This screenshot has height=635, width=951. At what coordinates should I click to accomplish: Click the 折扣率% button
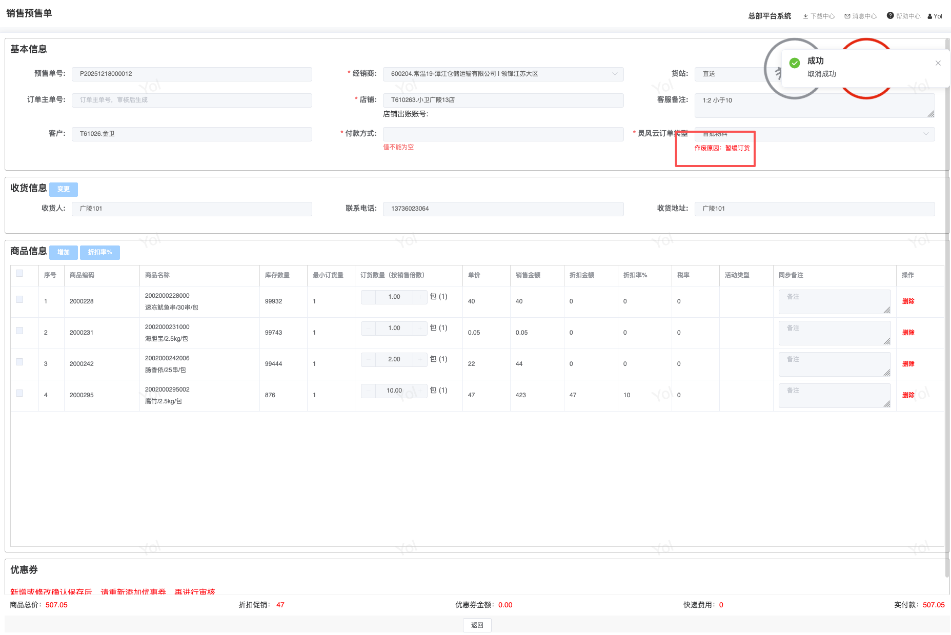(x=100, y=252)
